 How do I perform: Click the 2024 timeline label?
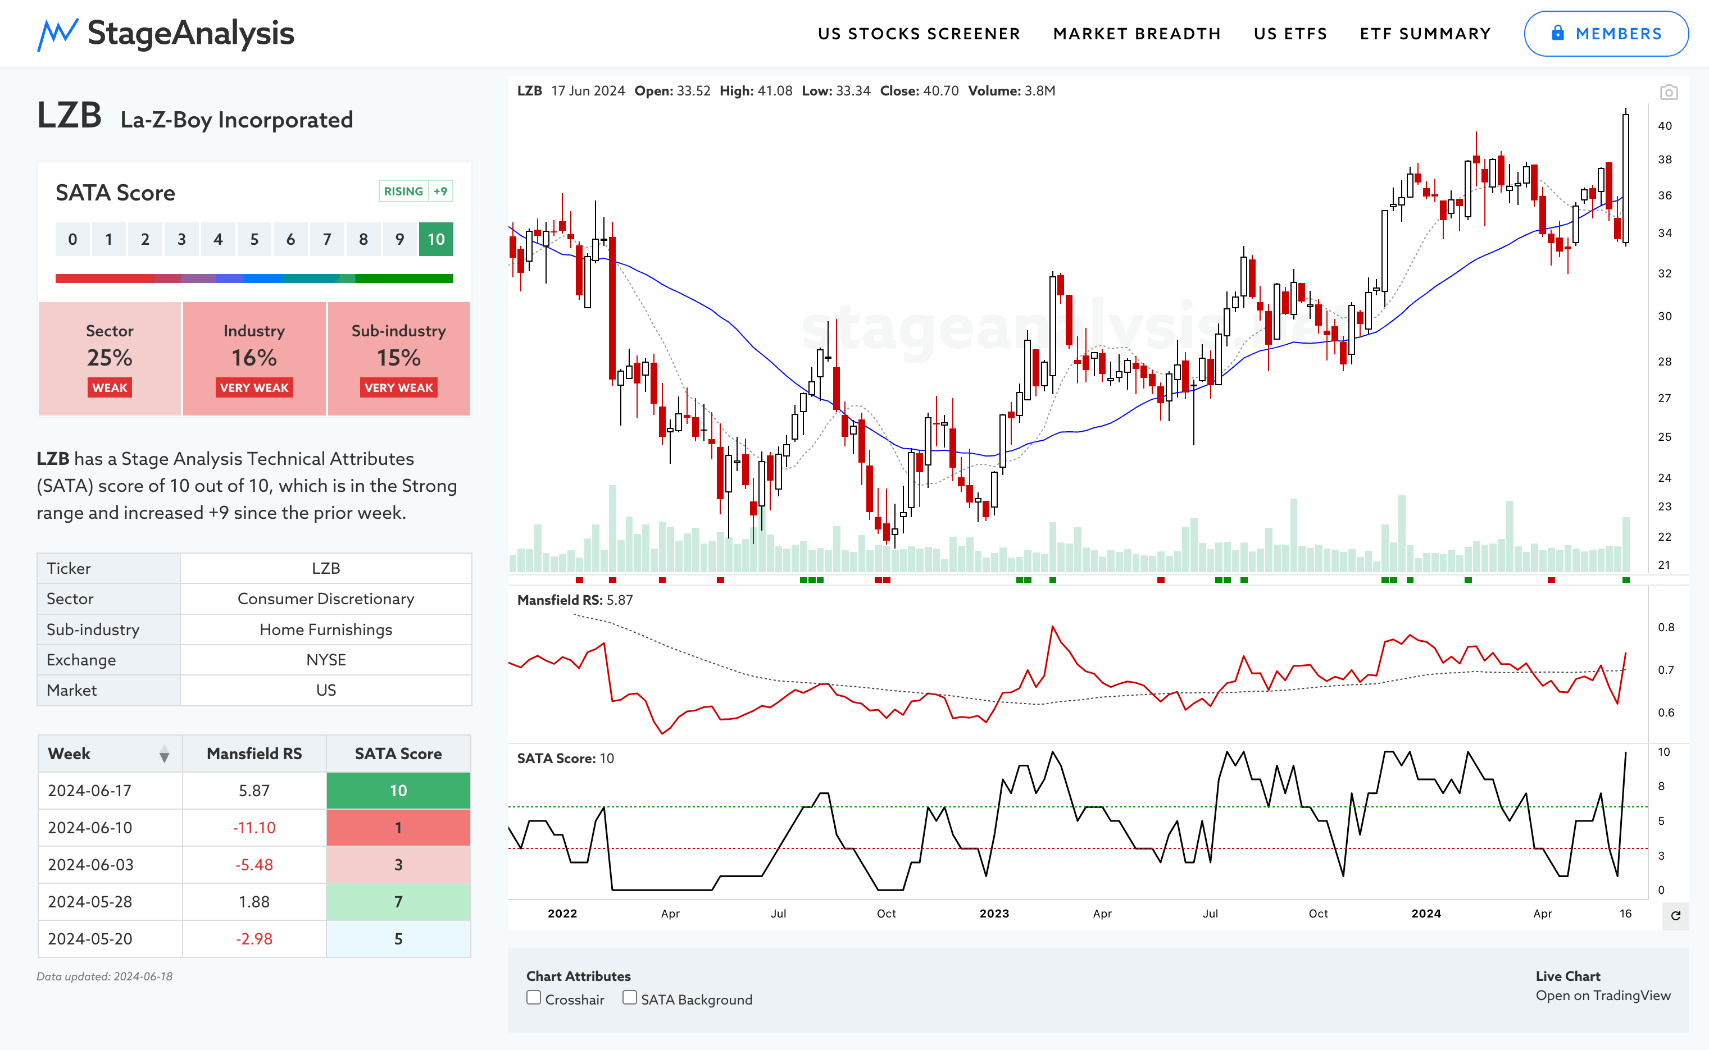1426,914
